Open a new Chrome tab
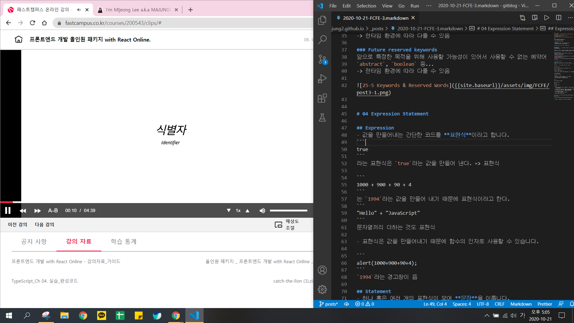 click(190, 10)
